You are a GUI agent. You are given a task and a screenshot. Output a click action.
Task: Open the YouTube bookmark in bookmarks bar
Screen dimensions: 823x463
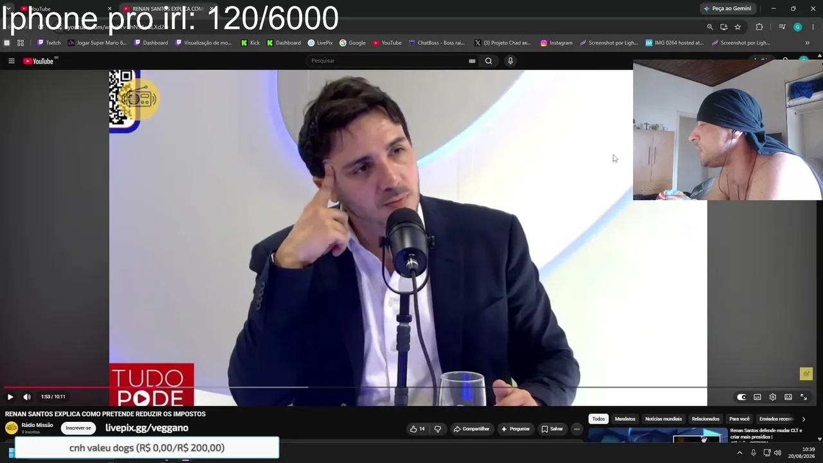tap(387, 43)
